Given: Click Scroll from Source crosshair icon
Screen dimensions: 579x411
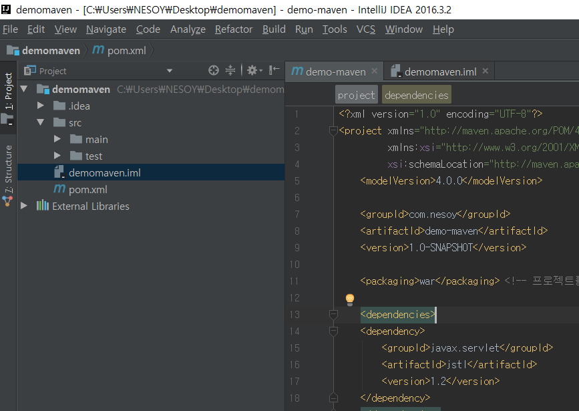Looking at the screenshot, I should (x=214, y=70).
